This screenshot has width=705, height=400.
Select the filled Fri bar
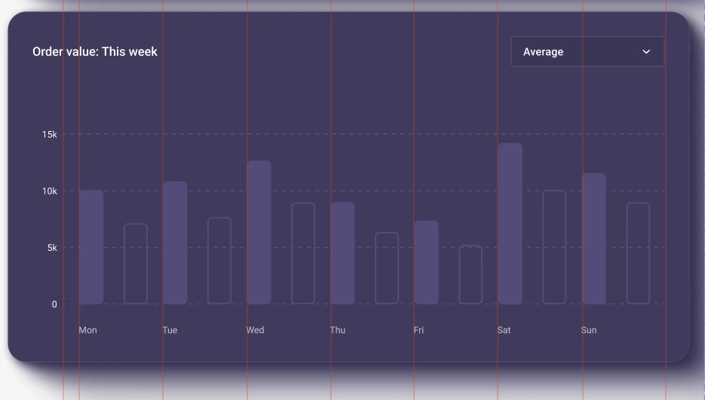426,262
